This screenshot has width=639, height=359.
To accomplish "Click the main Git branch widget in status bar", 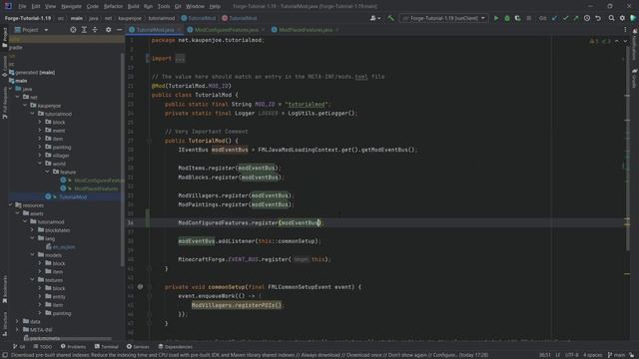I will point(616,355).
